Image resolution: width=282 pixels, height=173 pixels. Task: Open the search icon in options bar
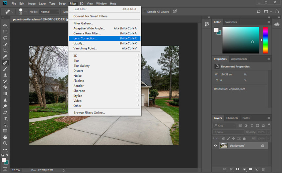tap(258, 12)
